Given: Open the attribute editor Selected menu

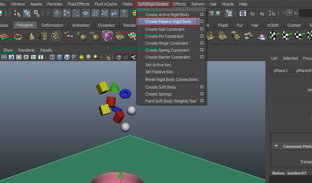Looking at the screenshot, I should point(290,58).
